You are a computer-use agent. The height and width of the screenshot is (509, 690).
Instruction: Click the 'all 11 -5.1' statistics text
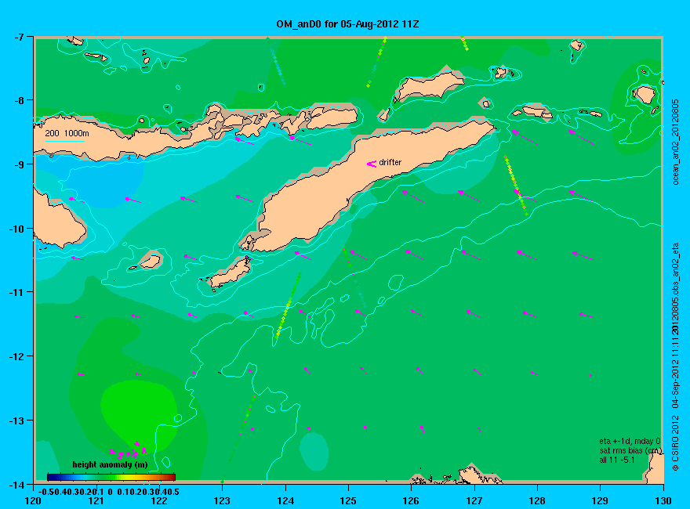(x=616, y=460)
